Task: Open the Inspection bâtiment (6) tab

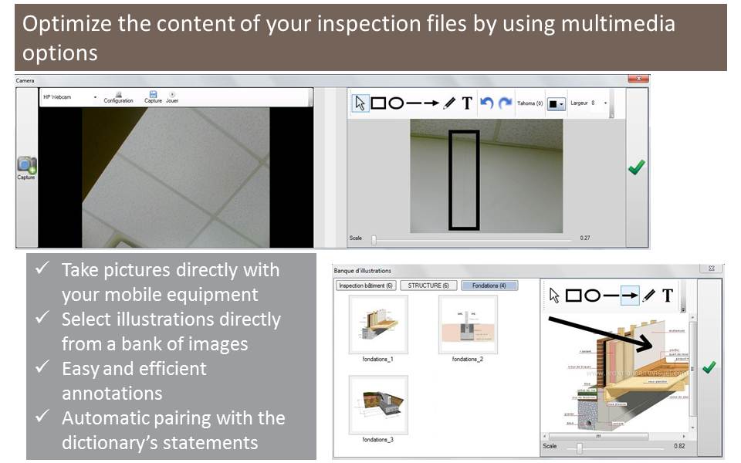Action: click(366, 286)
